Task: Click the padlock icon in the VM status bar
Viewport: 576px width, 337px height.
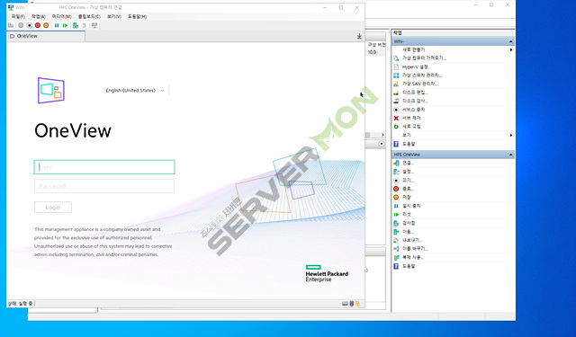Action: click(x=357, y=303)
